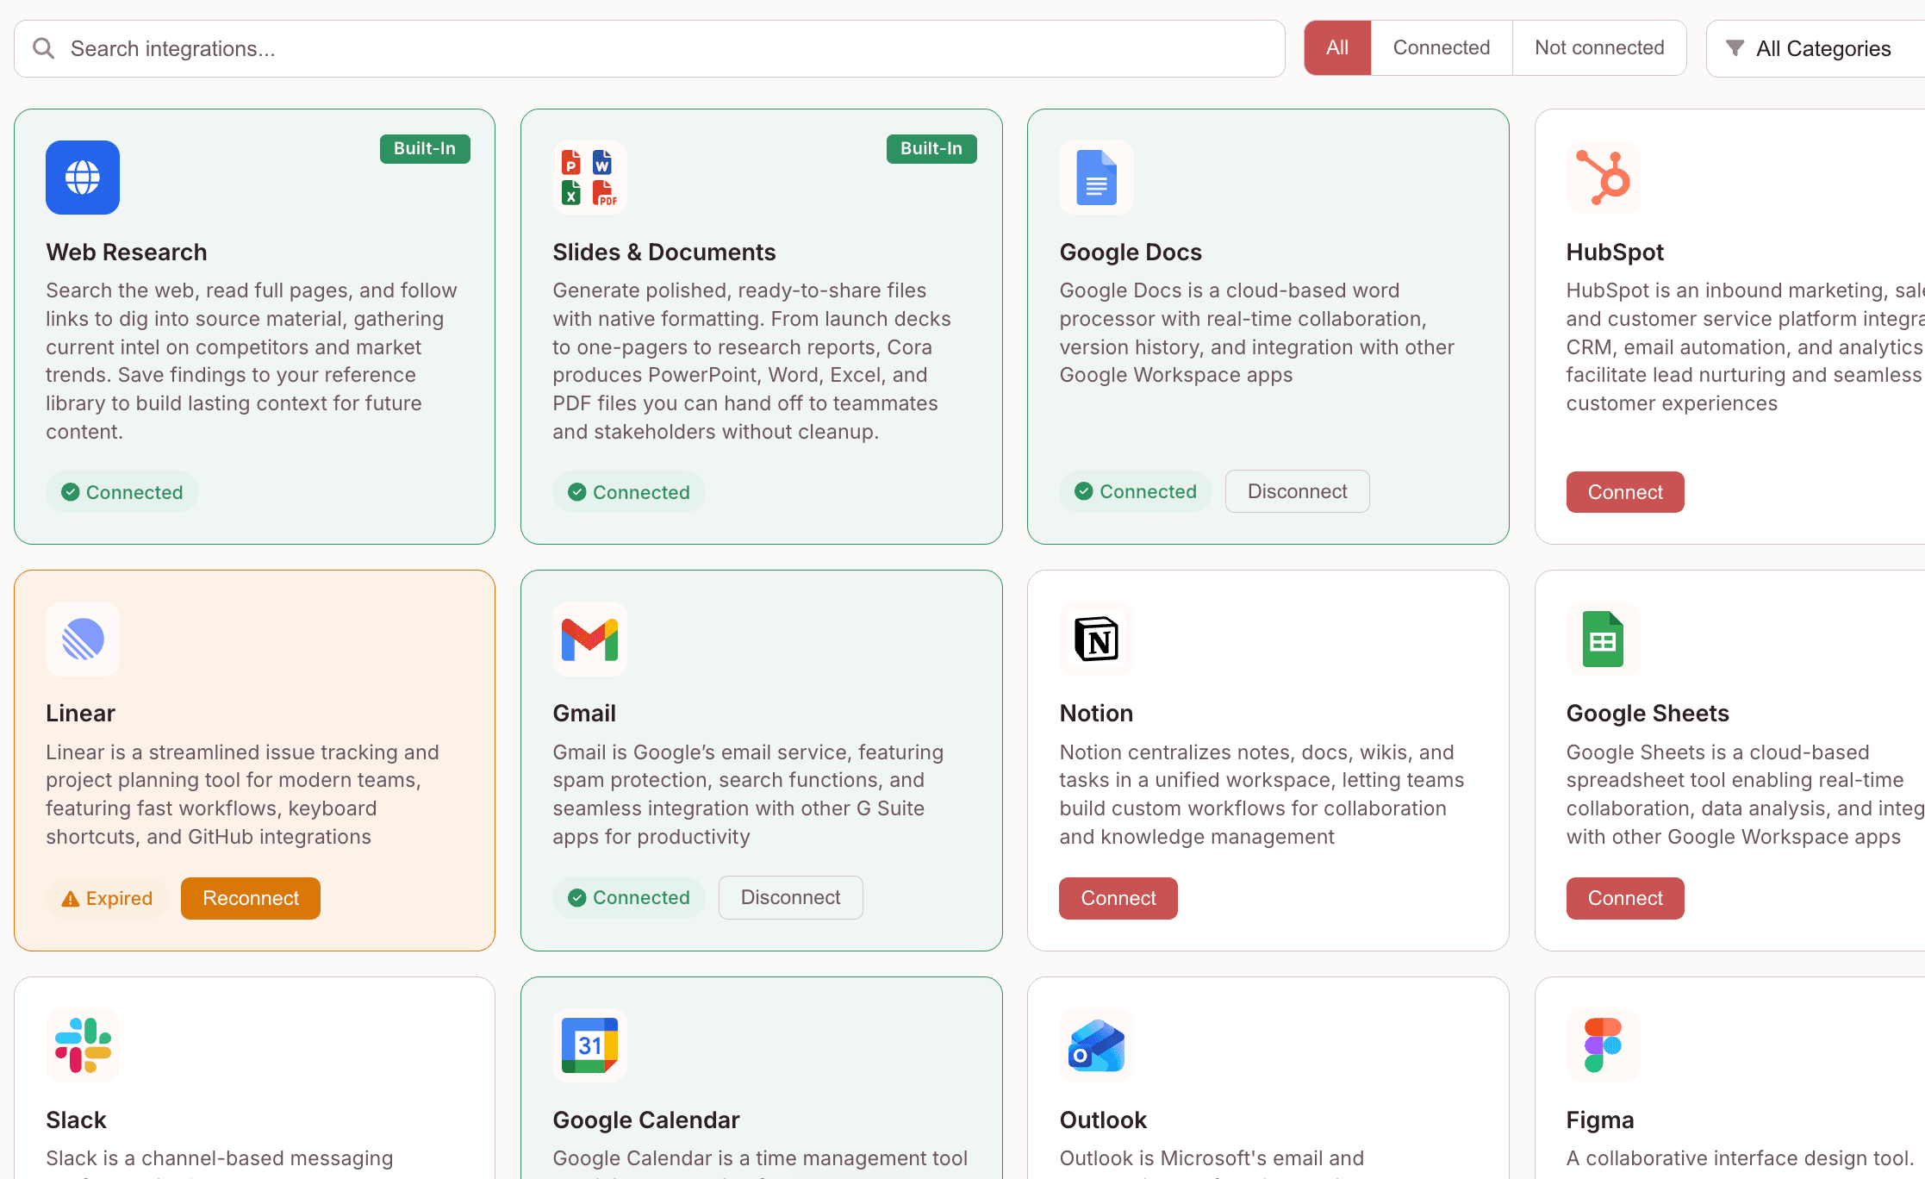Click the Google Docs card title
This screenshot has width=1925, height=1179.
(1131, 252)
